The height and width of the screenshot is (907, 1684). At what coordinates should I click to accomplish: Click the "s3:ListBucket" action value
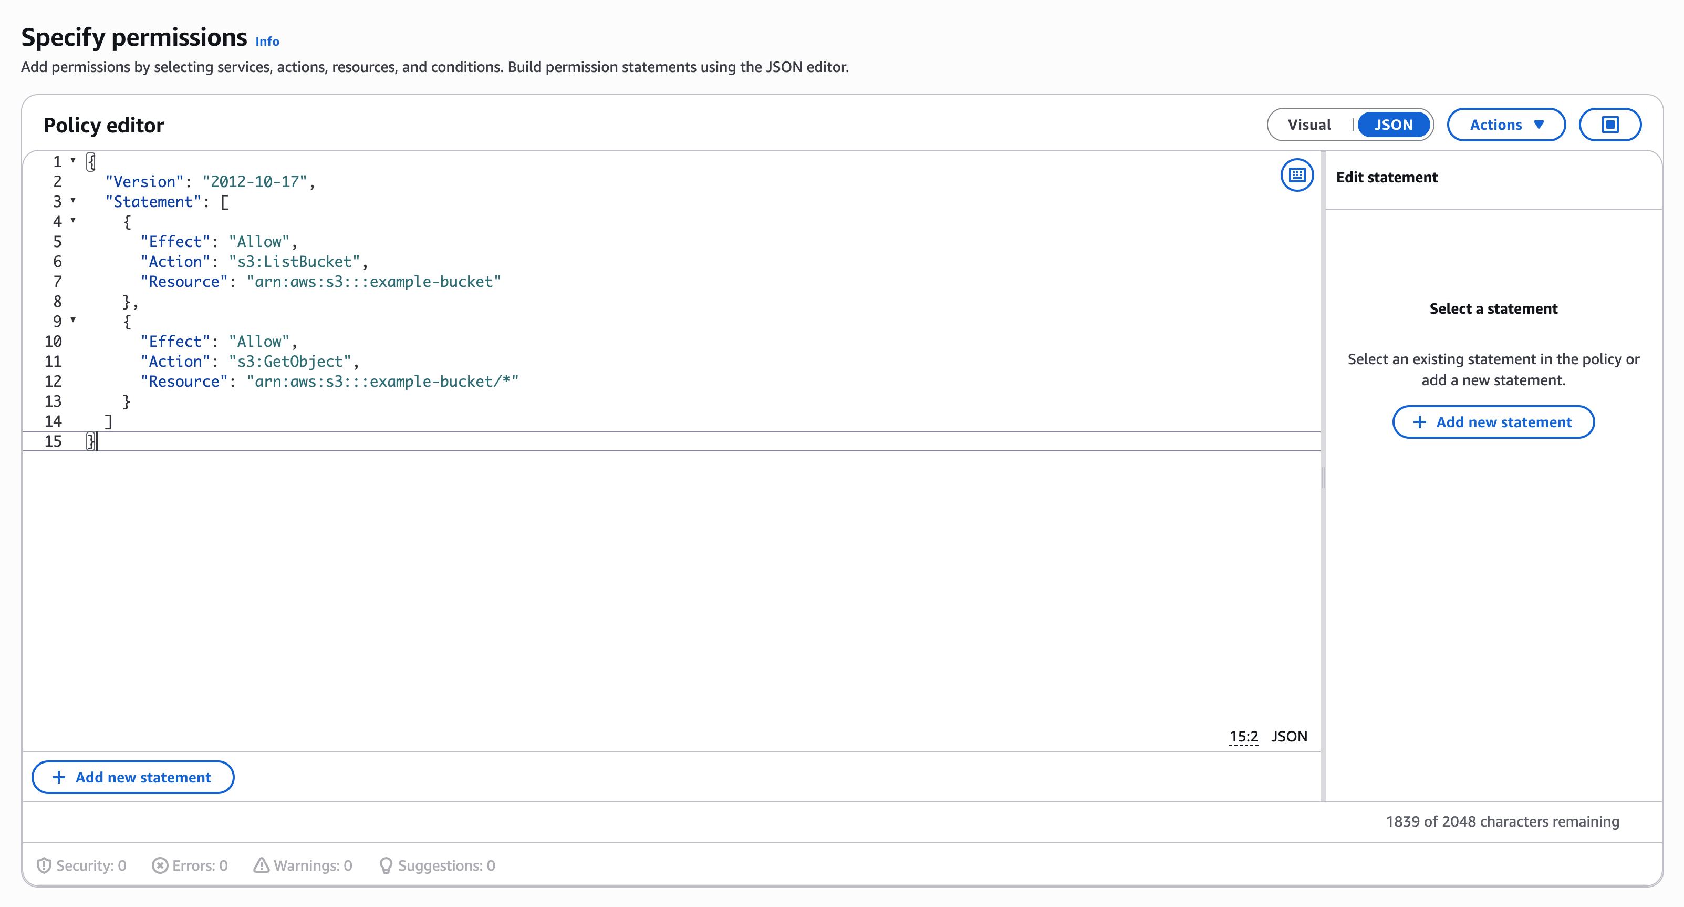point(294,262)
